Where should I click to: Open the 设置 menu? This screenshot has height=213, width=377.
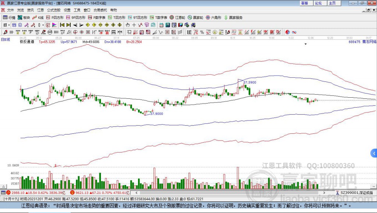pos(67,10)
